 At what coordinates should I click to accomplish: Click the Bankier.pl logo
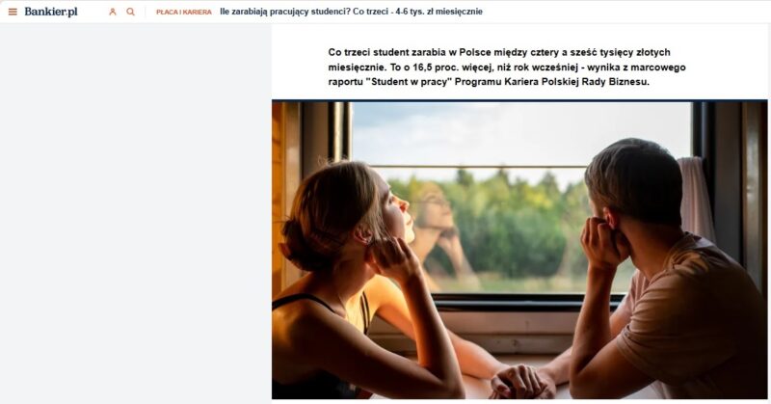(x=51, y=12)
